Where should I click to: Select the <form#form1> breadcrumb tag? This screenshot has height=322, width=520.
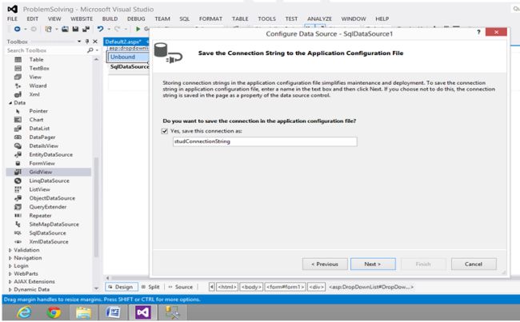286,287
